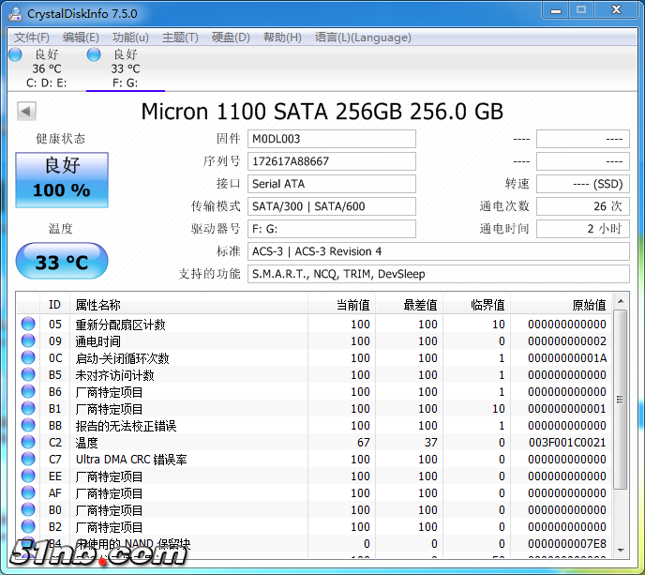Click the serial number field 172617A88667
This screenshot has width=645, height=575.
pyautogui.click(x=331, y=161)
